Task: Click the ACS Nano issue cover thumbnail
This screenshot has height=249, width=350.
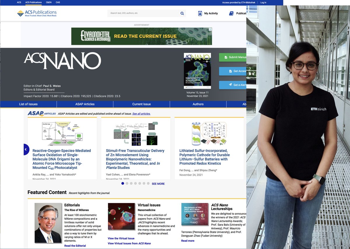Action: tap(197, 71)
